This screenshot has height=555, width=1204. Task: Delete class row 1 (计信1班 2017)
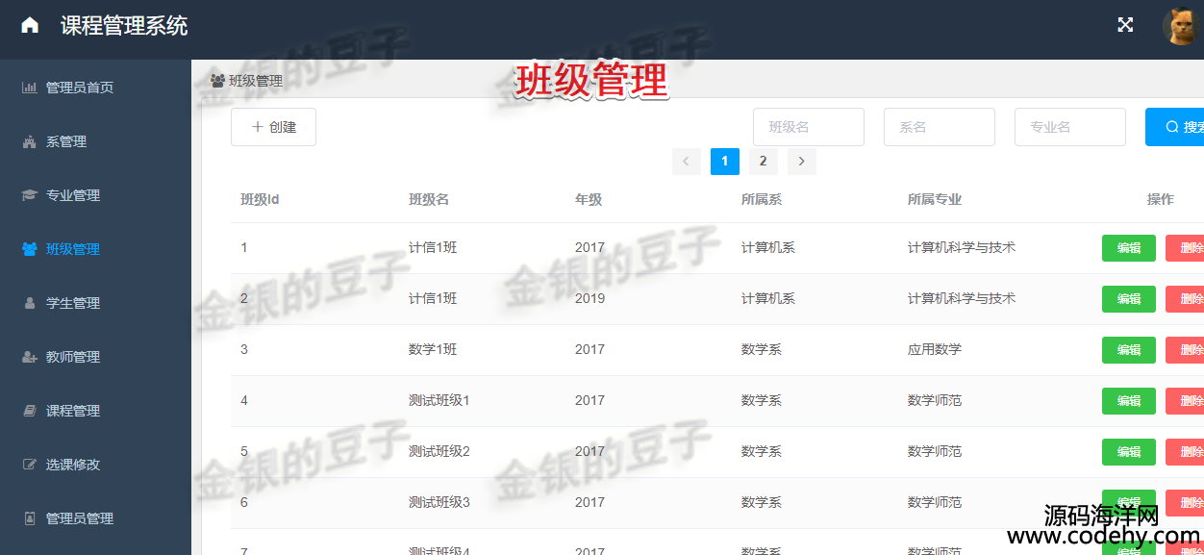[x=1185, y=248]
